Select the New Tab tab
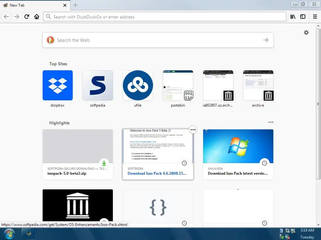The image size is (321, 240). (35, 5)
